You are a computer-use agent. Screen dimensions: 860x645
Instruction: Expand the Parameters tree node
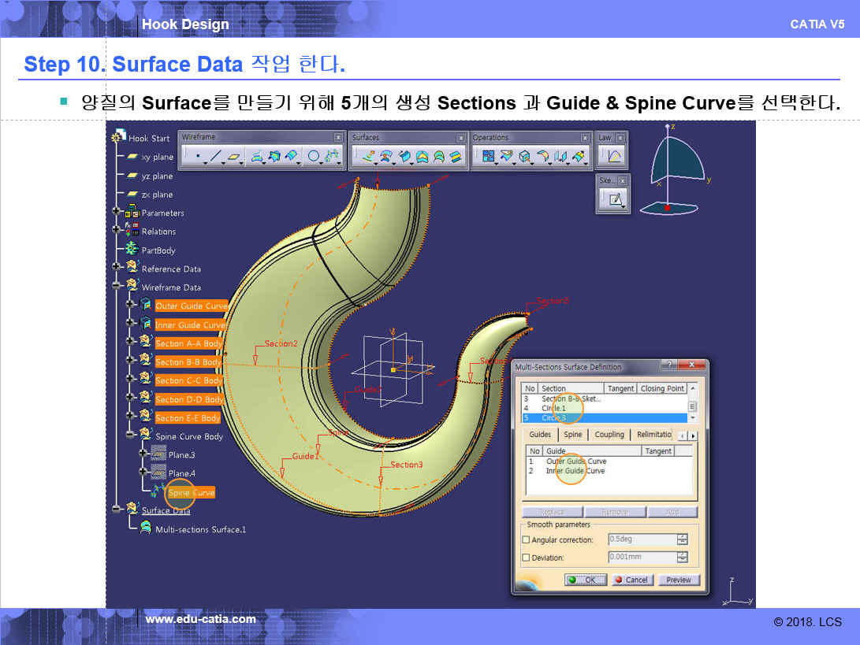click(x=117, y=213)
